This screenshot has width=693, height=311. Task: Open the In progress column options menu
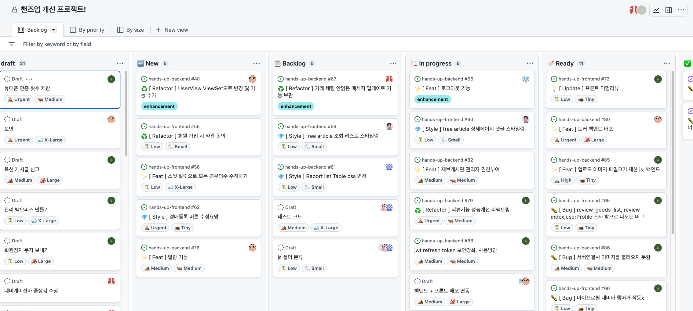click(530, 63)
